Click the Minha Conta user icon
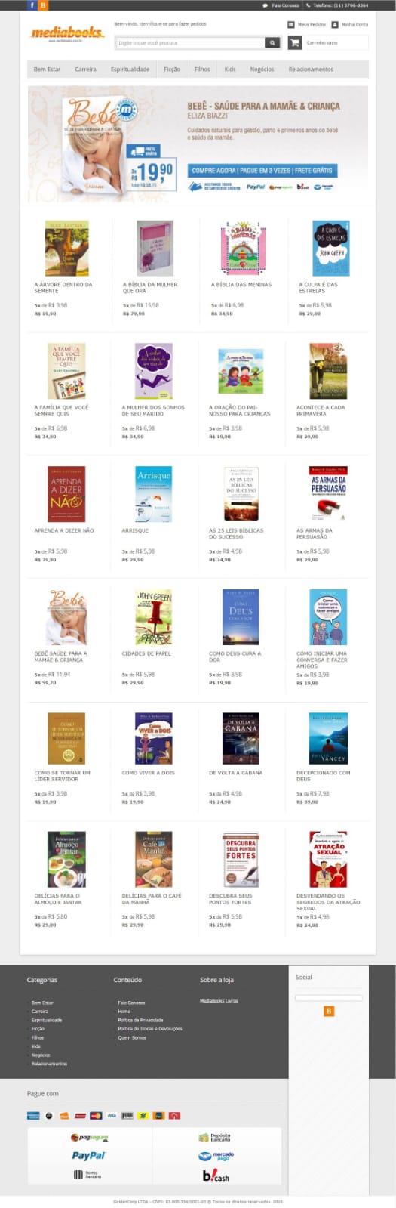 coord(335,25)
